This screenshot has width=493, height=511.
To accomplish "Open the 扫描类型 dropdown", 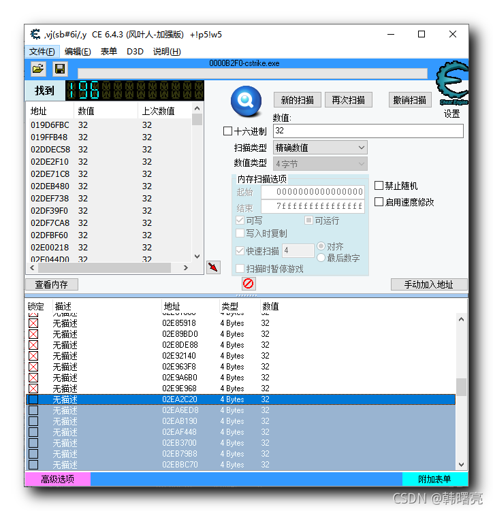I will [320, 148].
